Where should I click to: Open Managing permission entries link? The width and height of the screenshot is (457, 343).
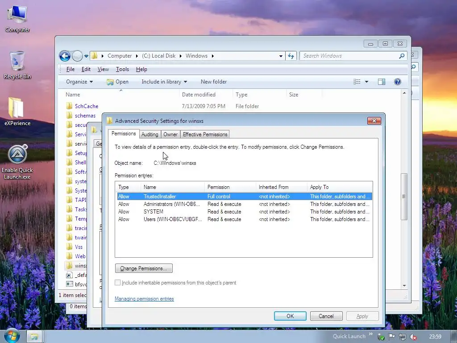[144, 299]
